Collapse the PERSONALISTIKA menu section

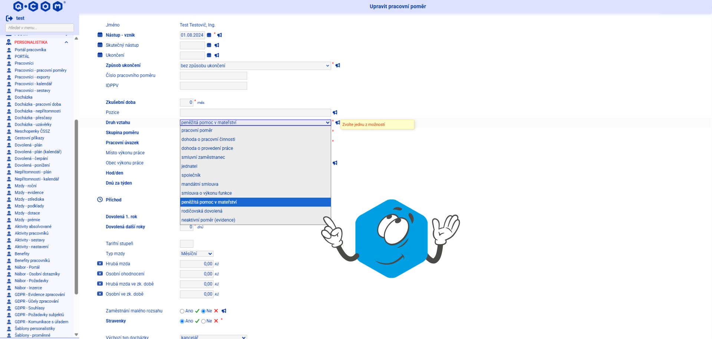point(66,42)
